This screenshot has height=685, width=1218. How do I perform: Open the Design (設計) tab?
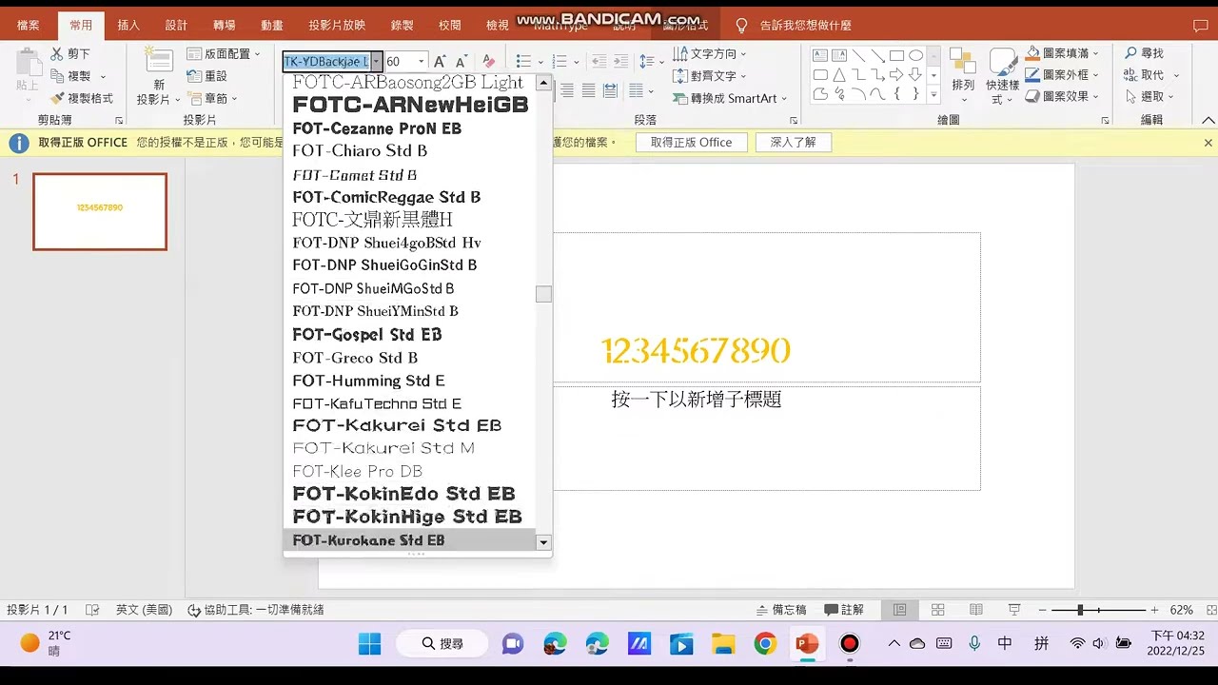click(x=176, y=26)
